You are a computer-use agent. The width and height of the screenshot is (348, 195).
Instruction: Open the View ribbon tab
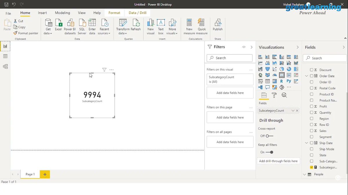coord(82,13)
